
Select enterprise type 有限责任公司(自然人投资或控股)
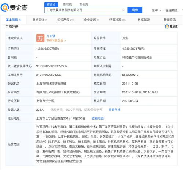pyautogui.click(x=58, y=92)
